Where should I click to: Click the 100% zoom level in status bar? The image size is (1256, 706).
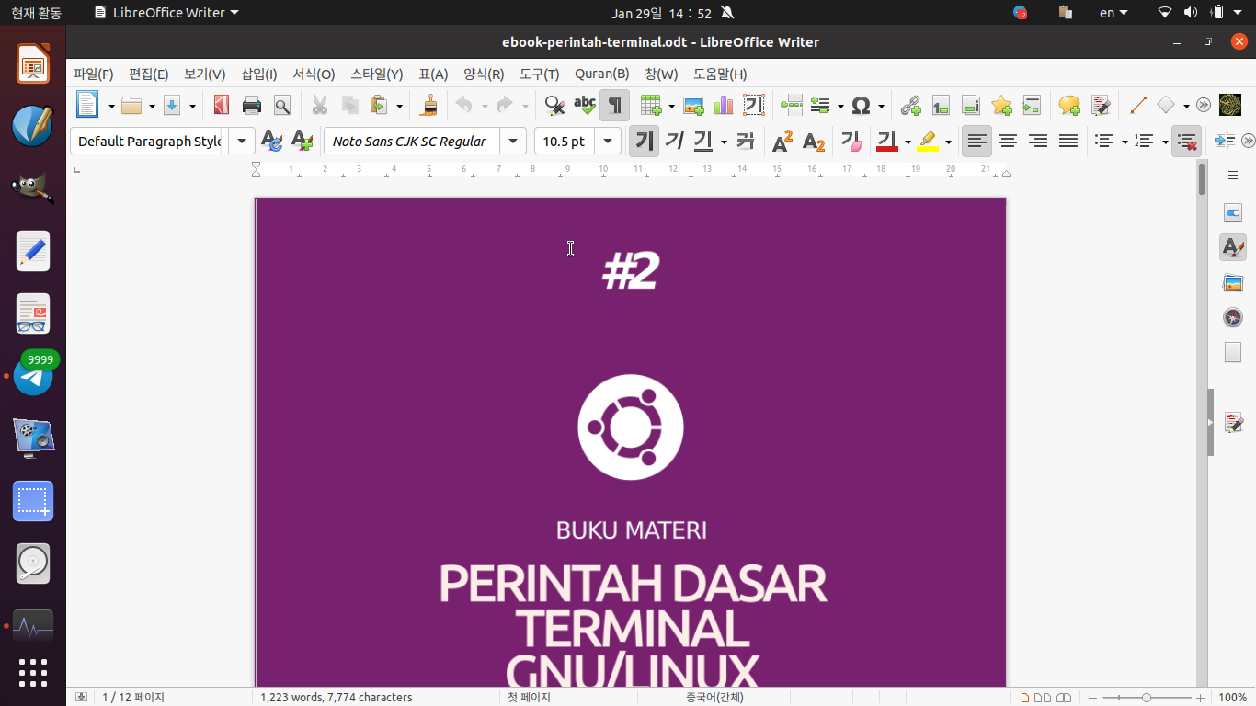click(1232, 698)
